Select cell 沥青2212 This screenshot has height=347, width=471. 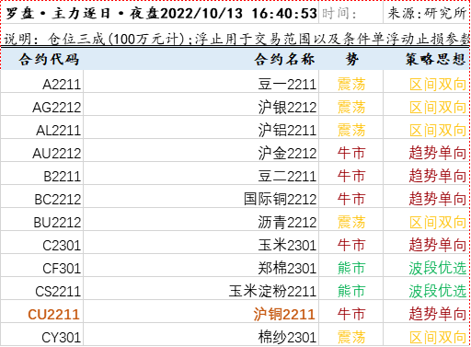click(x=201, y=219)
